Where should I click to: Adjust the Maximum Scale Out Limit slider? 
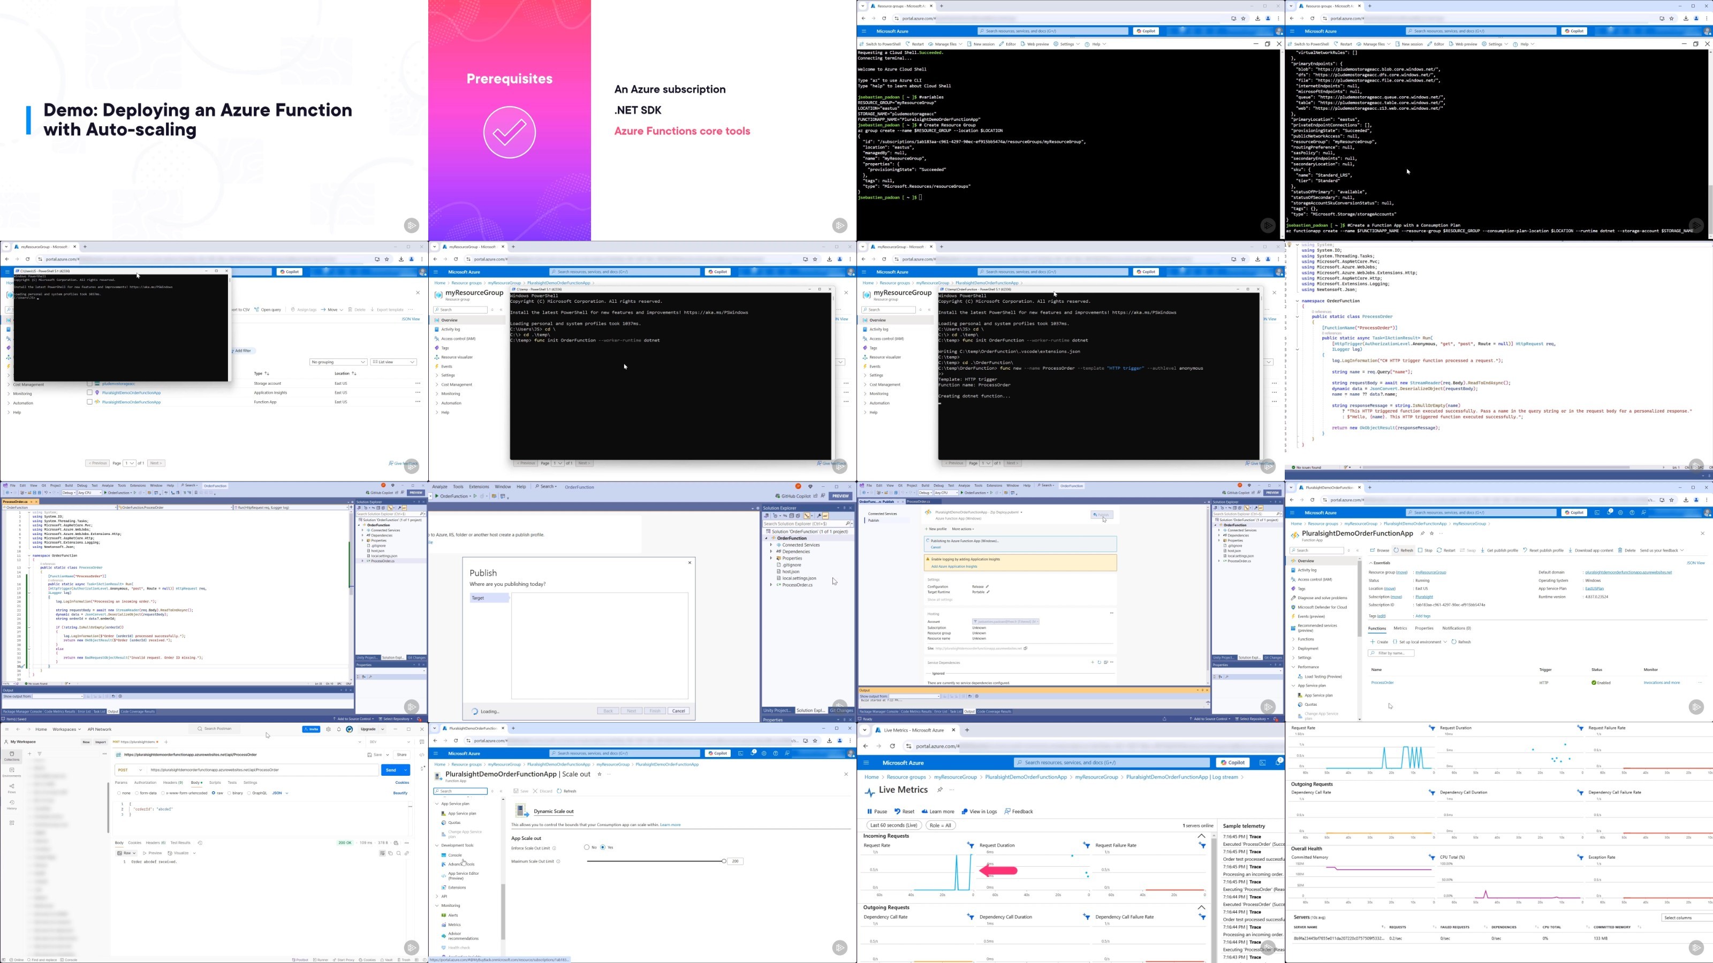coord(724,861)
